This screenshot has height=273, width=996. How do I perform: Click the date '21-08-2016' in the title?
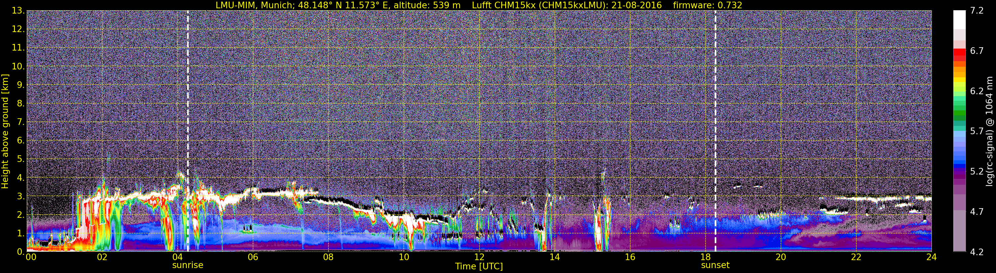pos(636,5)
